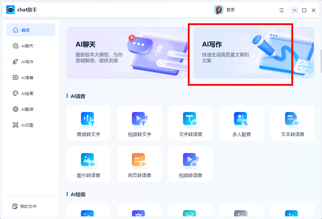This screenshot has height=219, width=322.
Task: Select 首页 in the sidebar
Action: 31,30
